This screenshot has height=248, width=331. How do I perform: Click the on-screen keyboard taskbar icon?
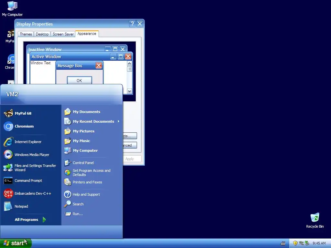(283, 243)
